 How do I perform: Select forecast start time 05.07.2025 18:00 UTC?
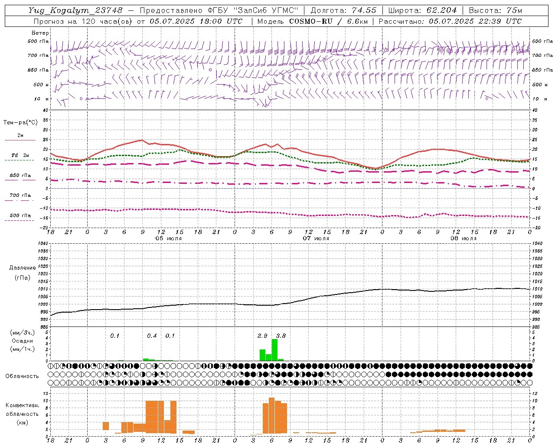(x=196, y=21)
